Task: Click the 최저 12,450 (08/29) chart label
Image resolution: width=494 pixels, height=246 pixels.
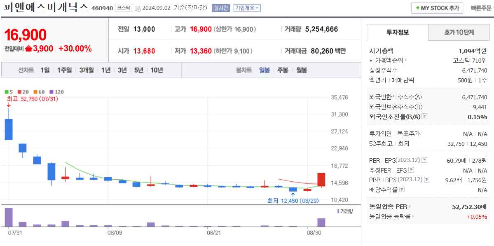Action: tap(293, 201)
